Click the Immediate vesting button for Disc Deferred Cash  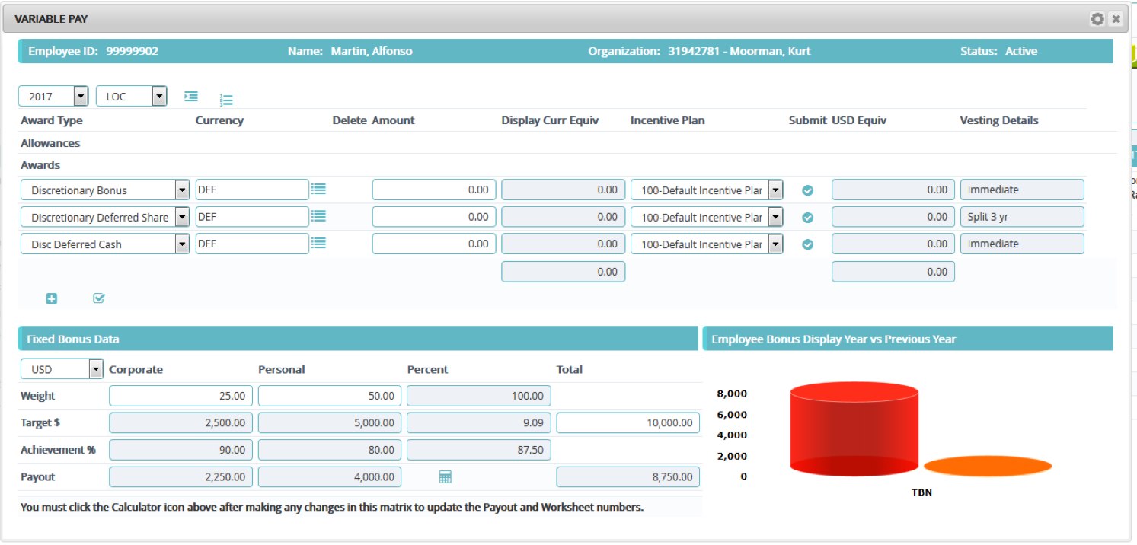pos(1022,244)
